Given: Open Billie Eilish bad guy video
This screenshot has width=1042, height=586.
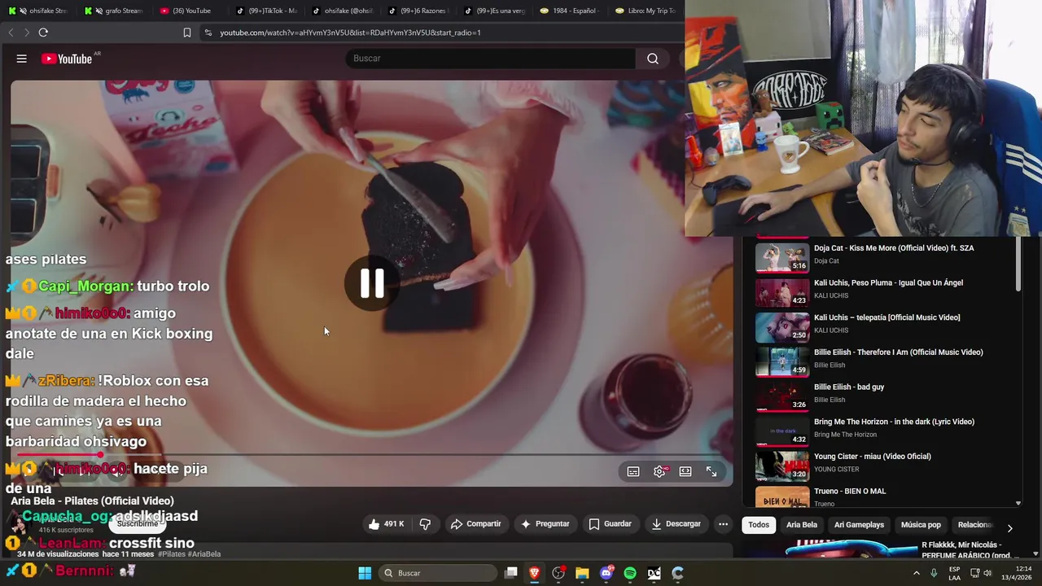Looking at the screenshot, I should (x=849, y=387).
